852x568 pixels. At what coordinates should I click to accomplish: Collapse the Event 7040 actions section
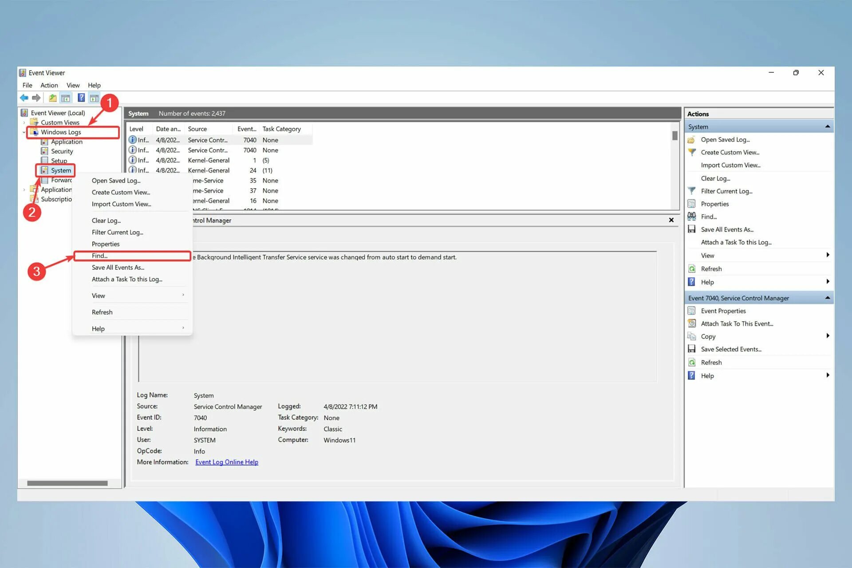[827, 298]
